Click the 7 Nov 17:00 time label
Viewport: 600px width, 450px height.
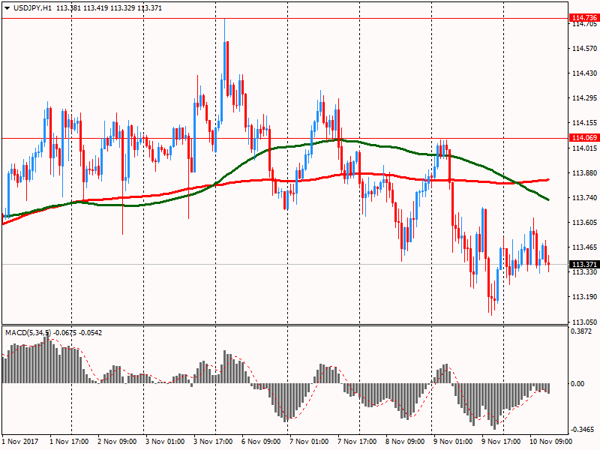pos(357,441)
